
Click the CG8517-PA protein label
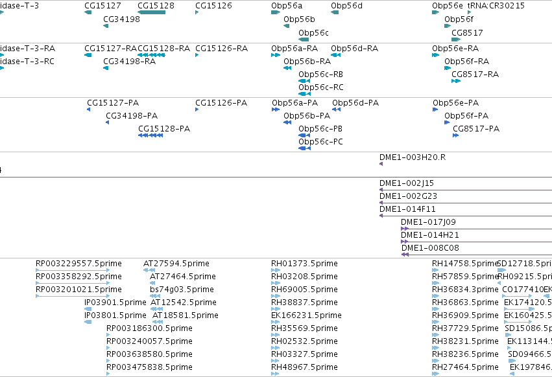tap(476, 129)
